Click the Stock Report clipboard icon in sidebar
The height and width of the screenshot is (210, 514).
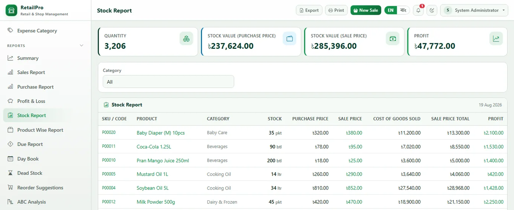pos(10,115)
